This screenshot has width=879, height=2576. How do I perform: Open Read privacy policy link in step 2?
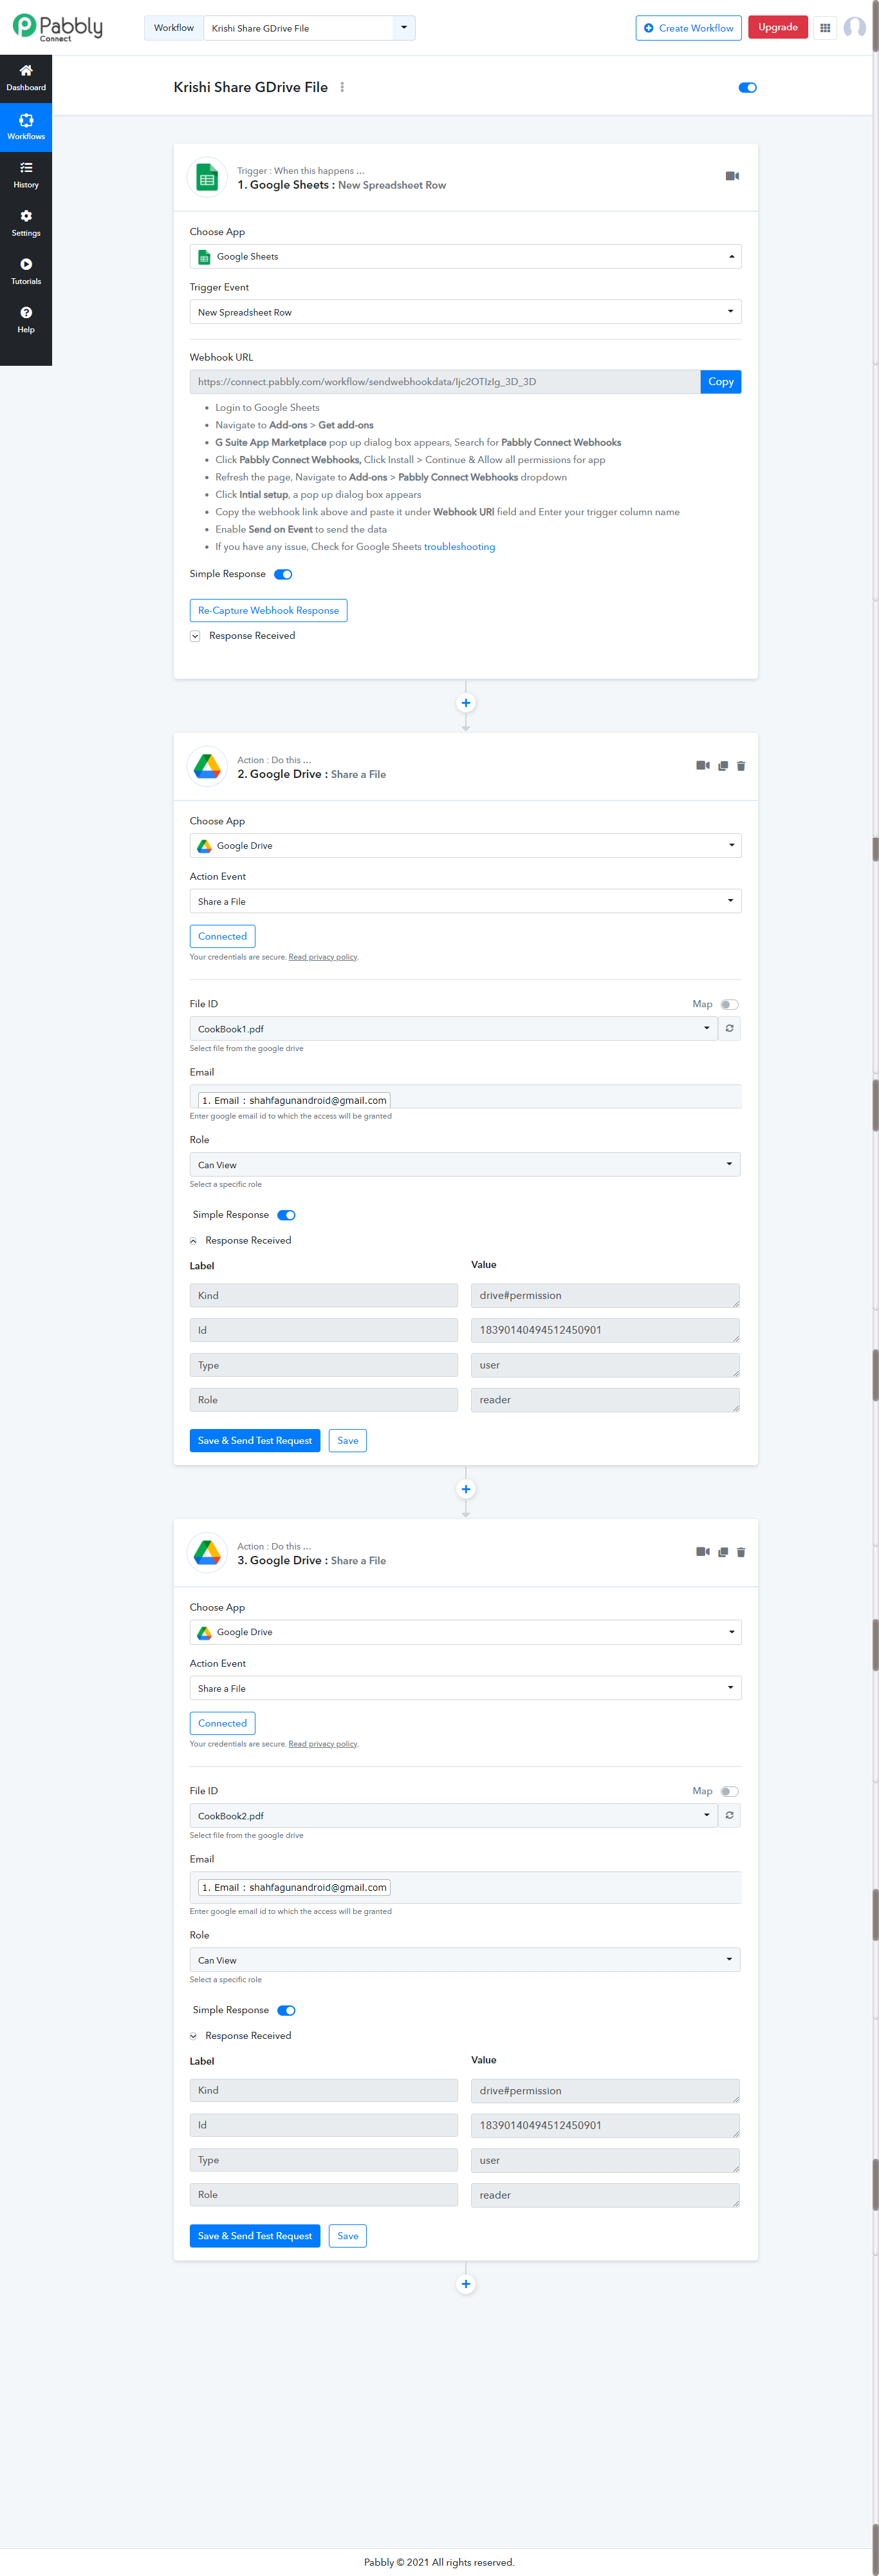(x=322, y=957)
